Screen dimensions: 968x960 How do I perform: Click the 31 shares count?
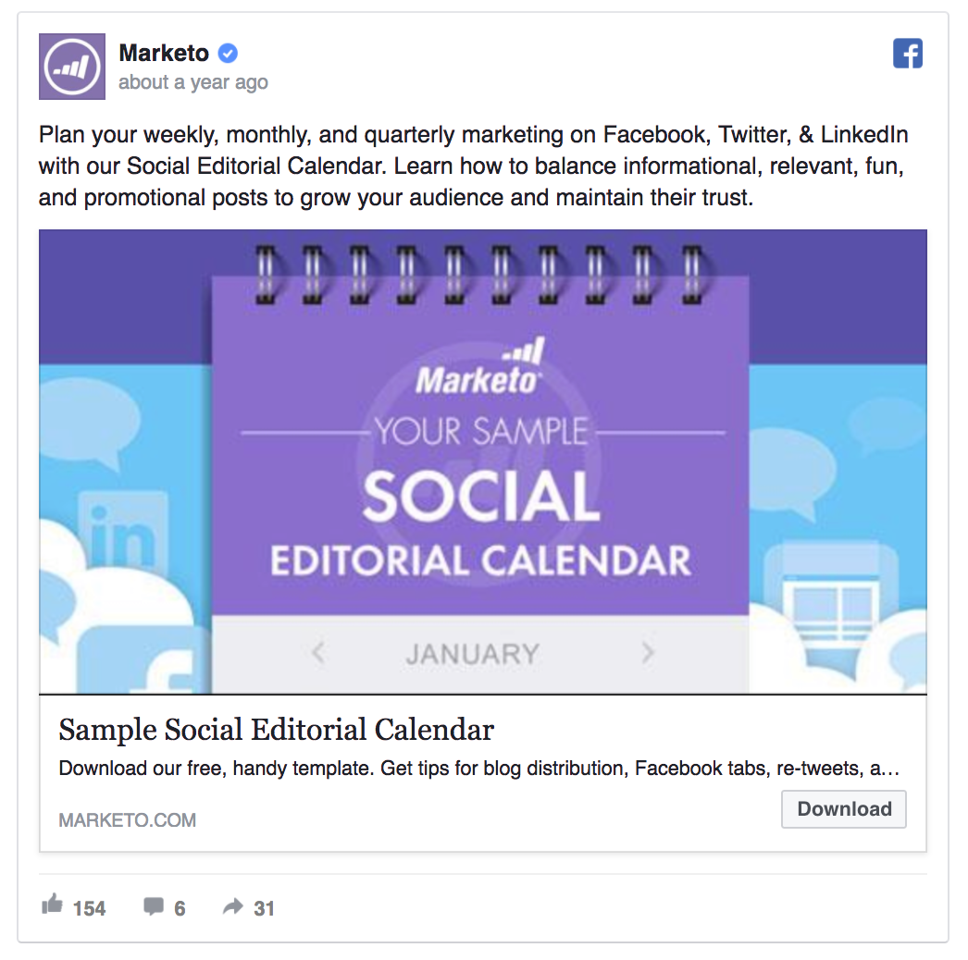(265, 908)
